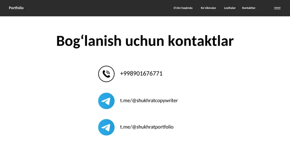290x163 pixels.
Task: Click the word "kontaktlar" in the heading
Action: pyautogui.click(x=201, y=41)
